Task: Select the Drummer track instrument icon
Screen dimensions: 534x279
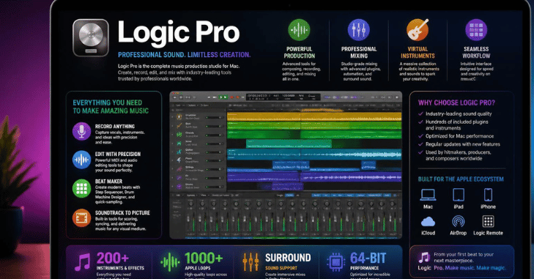Action: click(x=179, y=117)
